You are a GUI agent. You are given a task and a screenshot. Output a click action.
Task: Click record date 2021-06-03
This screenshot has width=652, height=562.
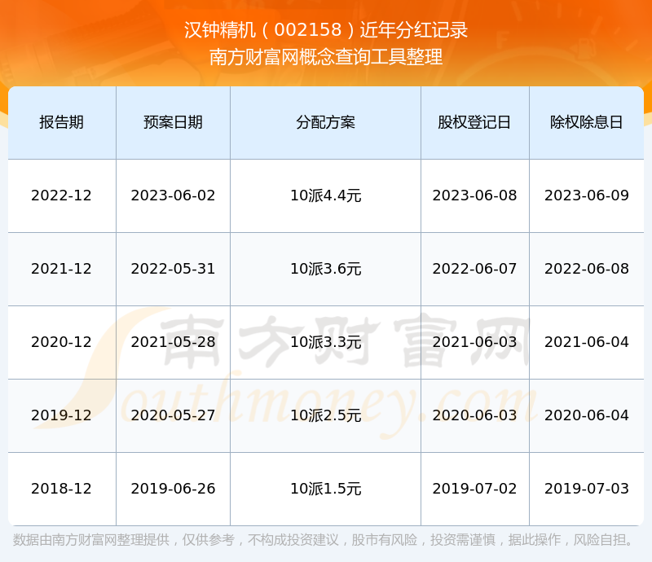pos(474,342)
